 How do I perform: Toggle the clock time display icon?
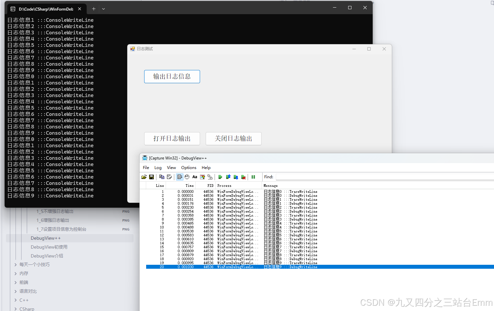point(187,177)
